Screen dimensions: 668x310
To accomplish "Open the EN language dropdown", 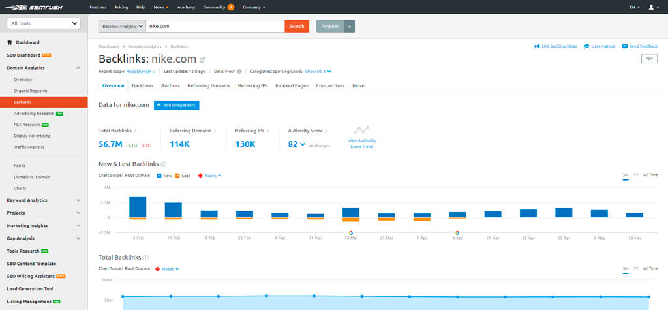I will click(634, 7).
